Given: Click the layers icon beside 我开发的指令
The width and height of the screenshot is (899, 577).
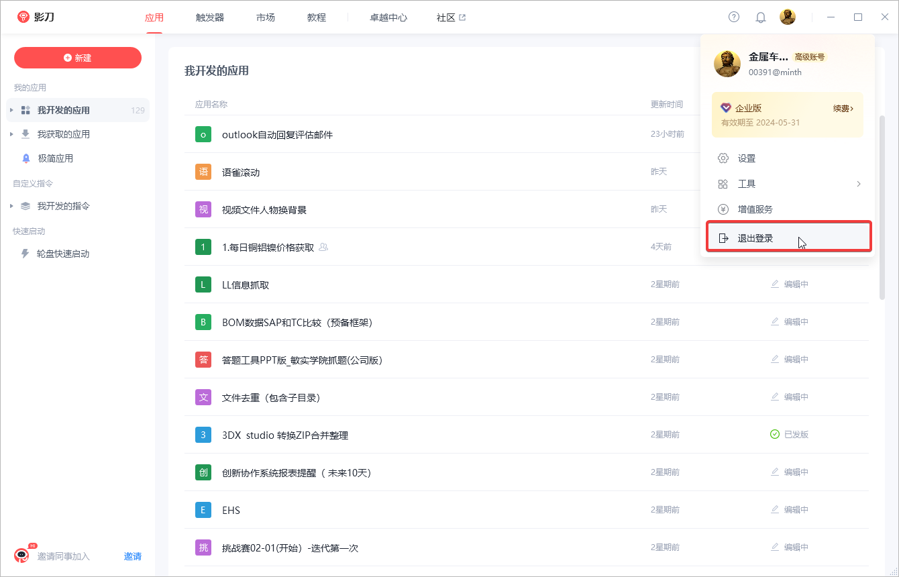Looking at the screenshot, I should tap(25, 206).
